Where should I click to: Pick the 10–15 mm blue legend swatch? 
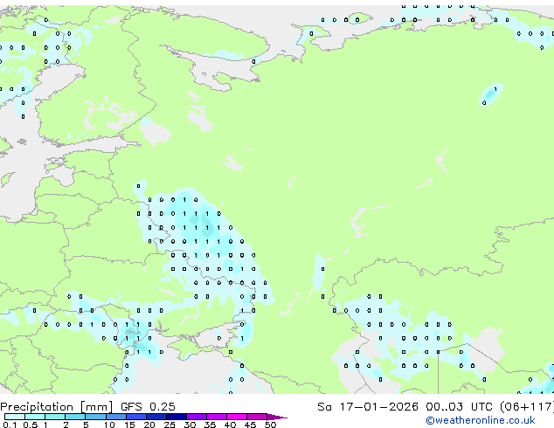pos(115,417)
